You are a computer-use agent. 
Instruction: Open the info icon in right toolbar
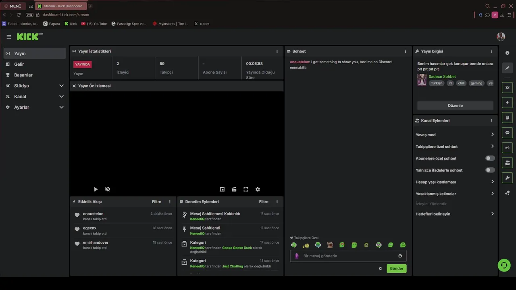tap(507, 53)
